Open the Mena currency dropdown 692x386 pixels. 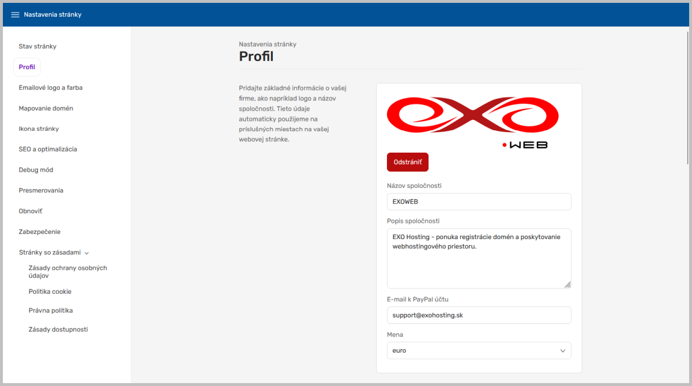[x=479, y=350]
